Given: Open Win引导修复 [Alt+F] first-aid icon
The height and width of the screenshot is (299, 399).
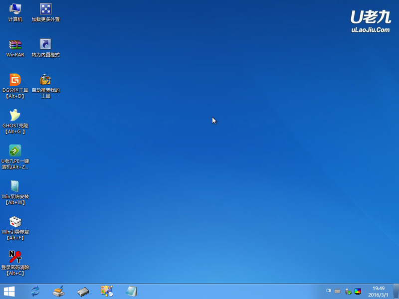Looking at the screenshot, I should 15,228.
